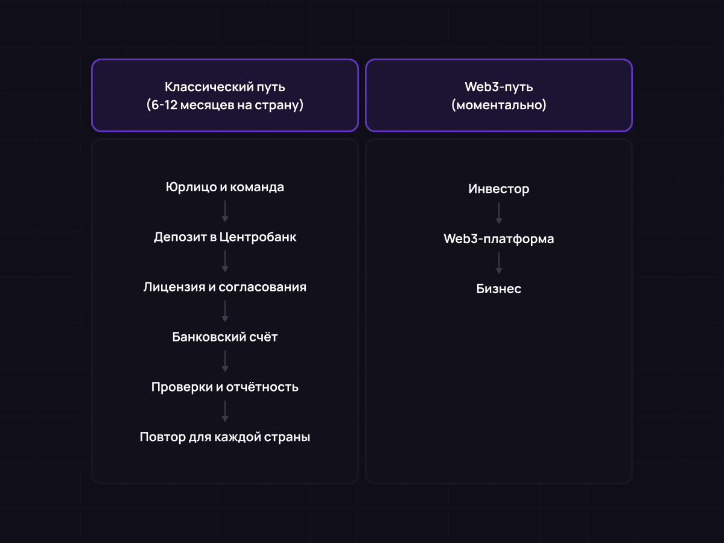Click arrow below 'Депозит в Центробанк'
Screen dimensions: 724x543
224,262
